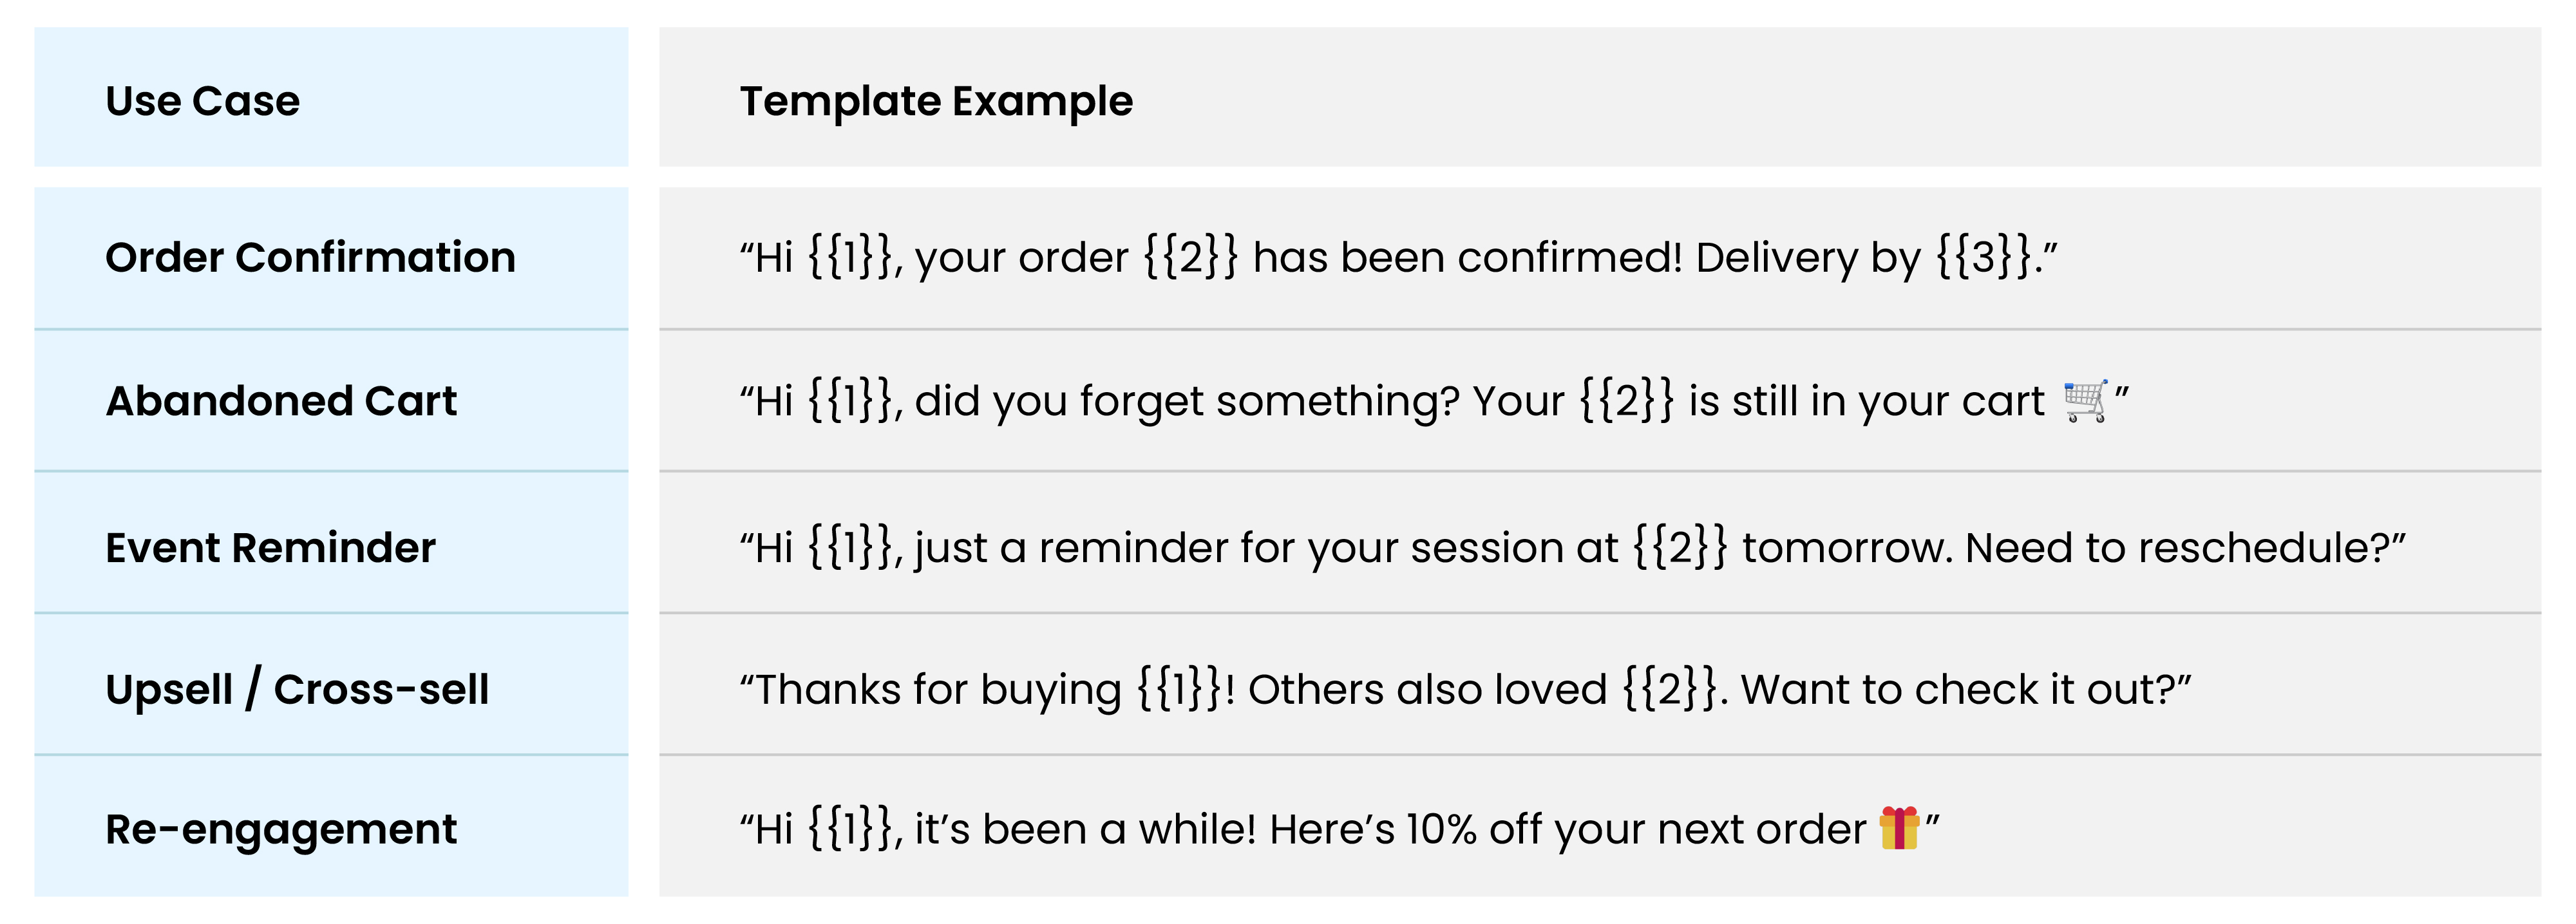Click {{2}} placeholder in event reminder template
The width and height of the screenshot is (2576, 924).
pyautogui.click(x=1679, y=548)
